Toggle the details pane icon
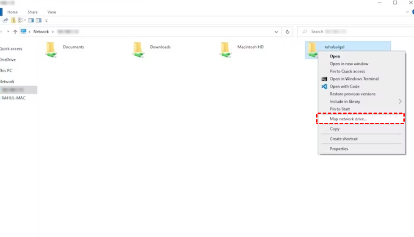This screenshot has height=237, width=414. tap(39, 20)
